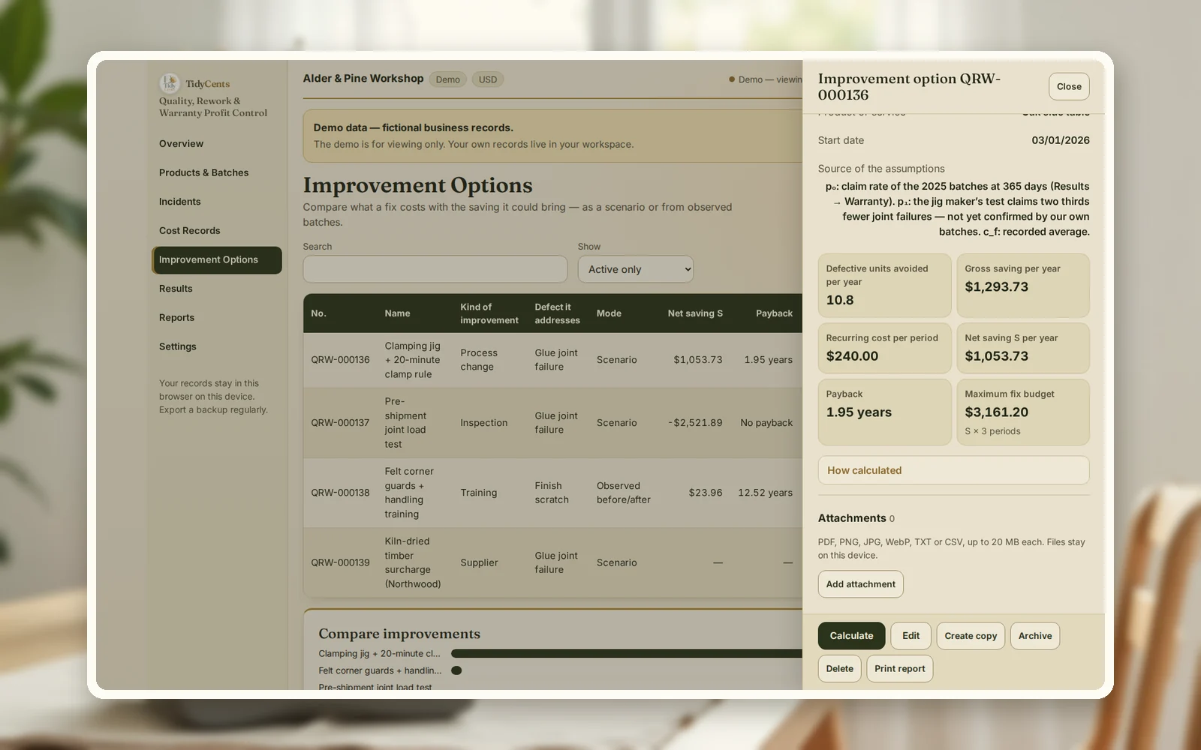Go to Products & Batches

pos(203,172)
